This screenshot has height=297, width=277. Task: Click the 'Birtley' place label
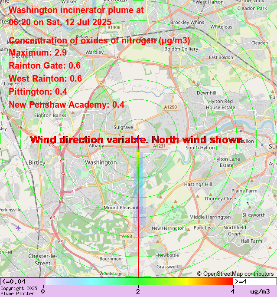point(37,163)
